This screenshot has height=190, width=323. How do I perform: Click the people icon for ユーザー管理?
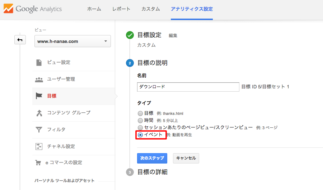(x=39, y=79)
